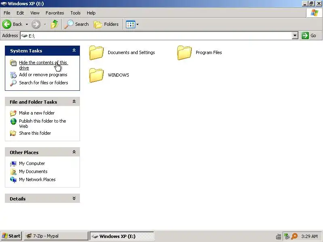Click the WINDOWS folder label
Screen dimensions: 323x242
118,75
